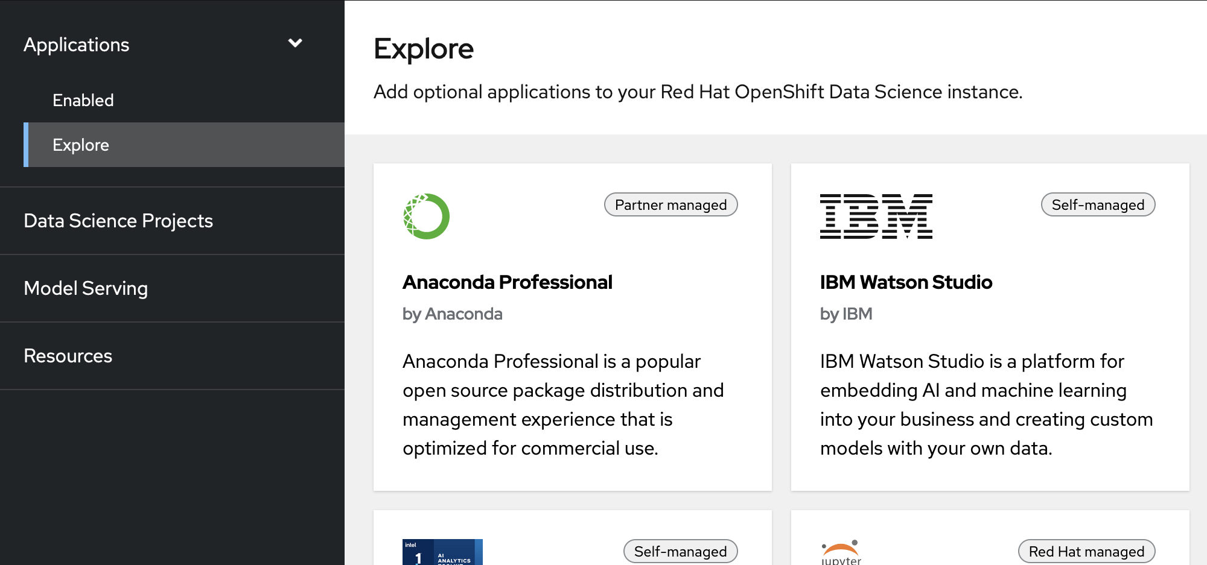Go to Data Science Projects
Image resolution: width=1207 pixels, height=565 pixels.
point(118,221)
